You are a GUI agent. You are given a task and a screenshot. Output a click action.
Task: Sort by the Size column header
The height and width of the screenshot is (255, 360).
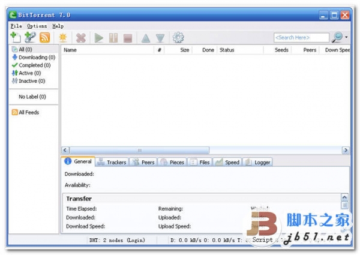(x=178, y=50)
